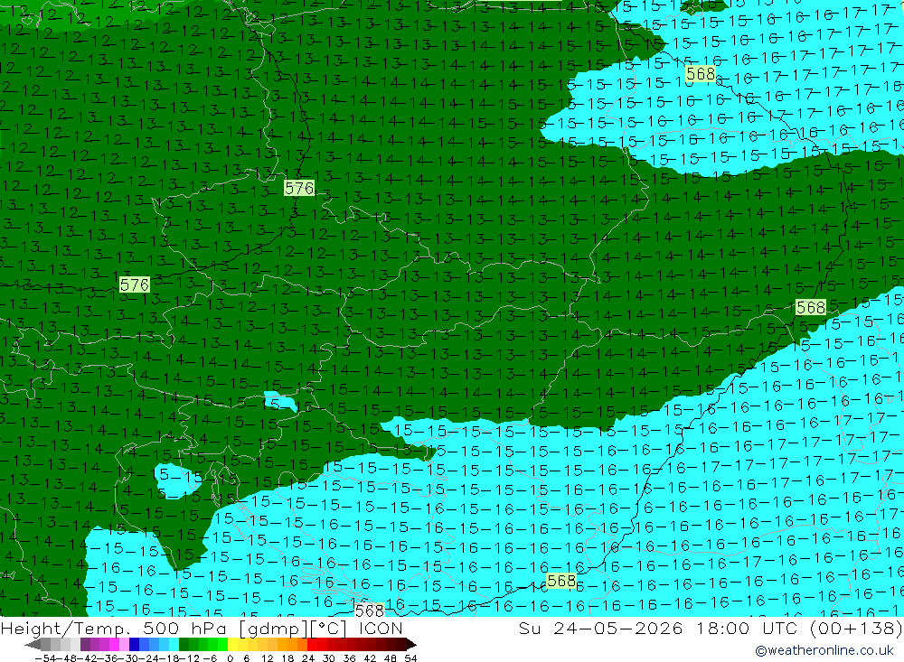Viewport: 904px width, 662px height.
Task: Click the '-54' legend tick label
Action: click(45, 658)
